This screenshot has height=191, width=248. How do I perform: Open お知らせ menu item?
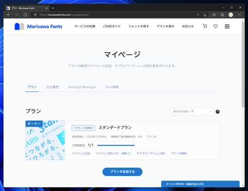coord(188,26)
